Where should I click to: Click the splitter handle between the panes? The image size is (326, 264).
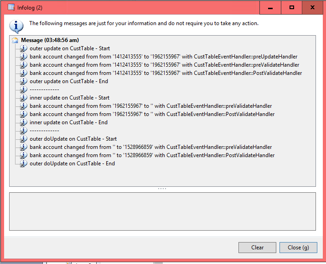click(x=162, y=189)
